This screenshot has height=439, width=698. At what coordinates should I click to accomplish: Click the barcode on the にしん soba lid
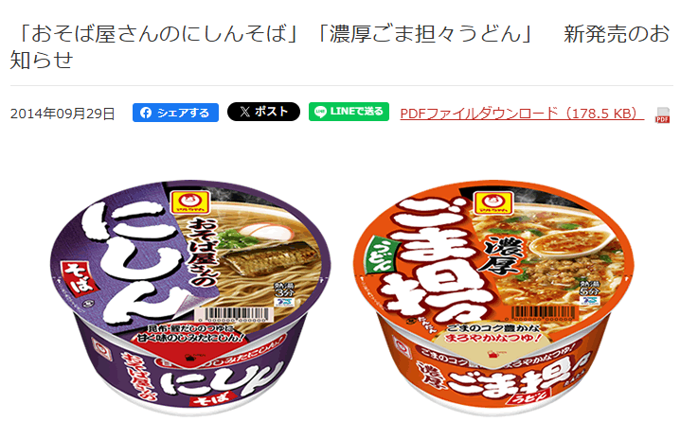pos(233,314)
